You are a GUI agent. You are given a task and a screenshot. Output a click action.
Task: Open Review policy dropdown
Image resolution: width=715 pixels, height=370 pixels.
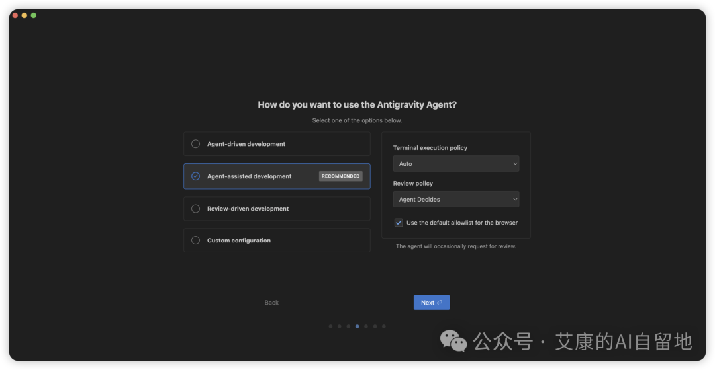click(456, 199)
